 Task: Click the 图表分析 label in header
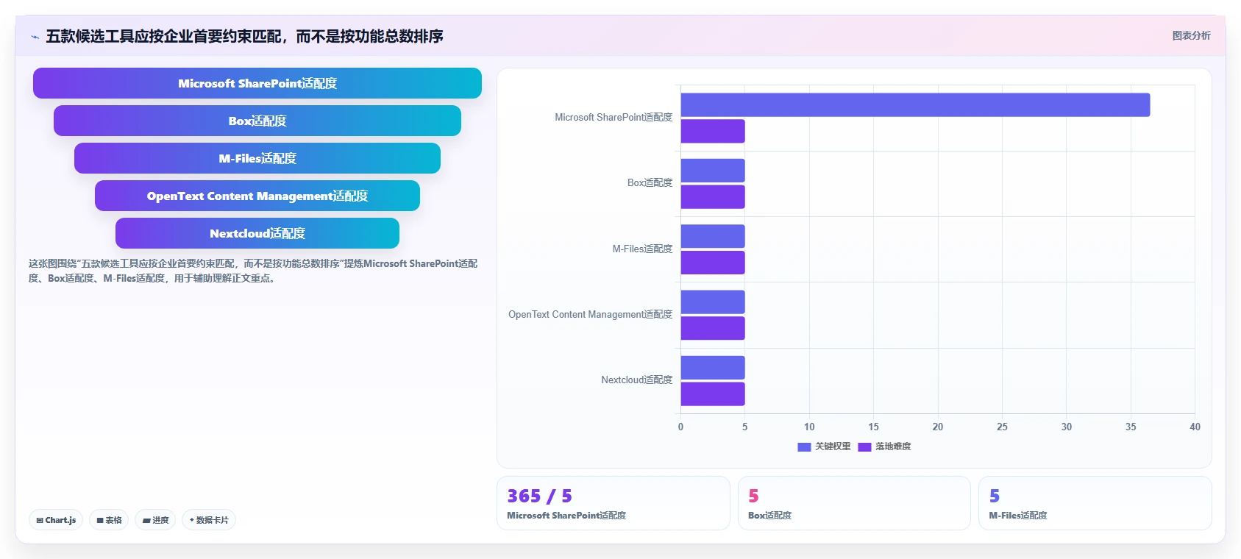(1191, 35)
